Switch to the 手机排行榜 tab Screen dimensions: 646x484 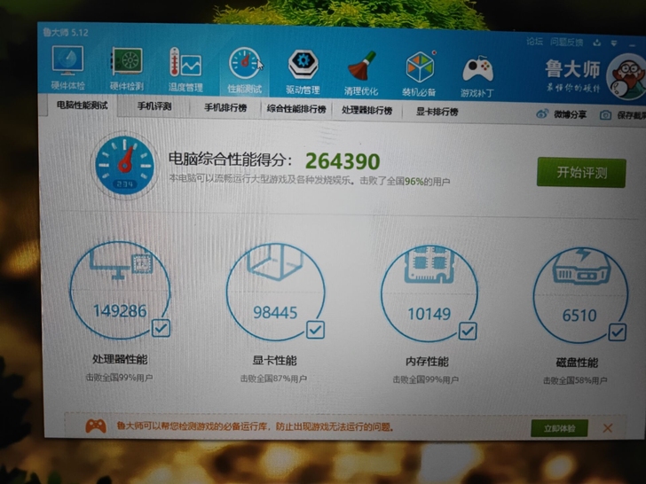[x=225, y=108]
